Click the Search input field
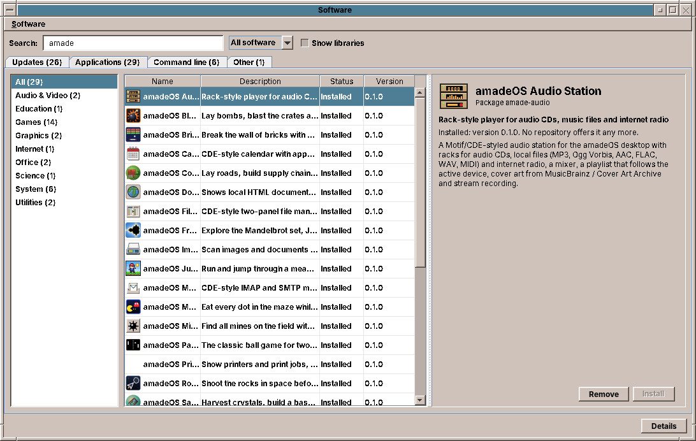Screen dimensions: 696x441 pos(133,43)
